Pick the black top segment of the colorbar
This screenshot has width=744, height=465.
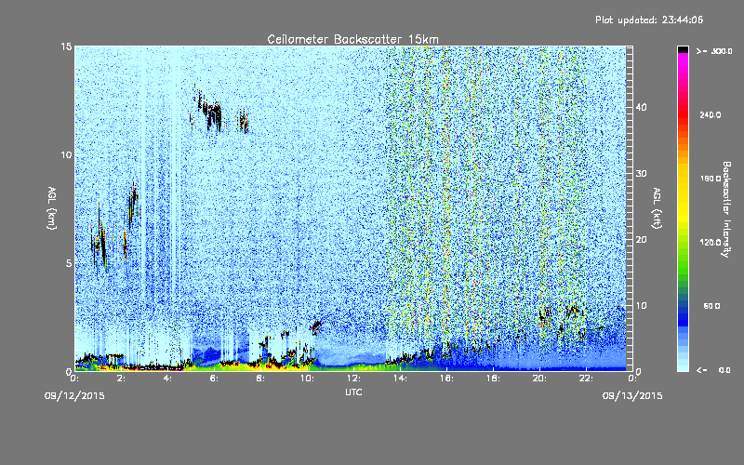pyautogui.click(x=683, y=49)
